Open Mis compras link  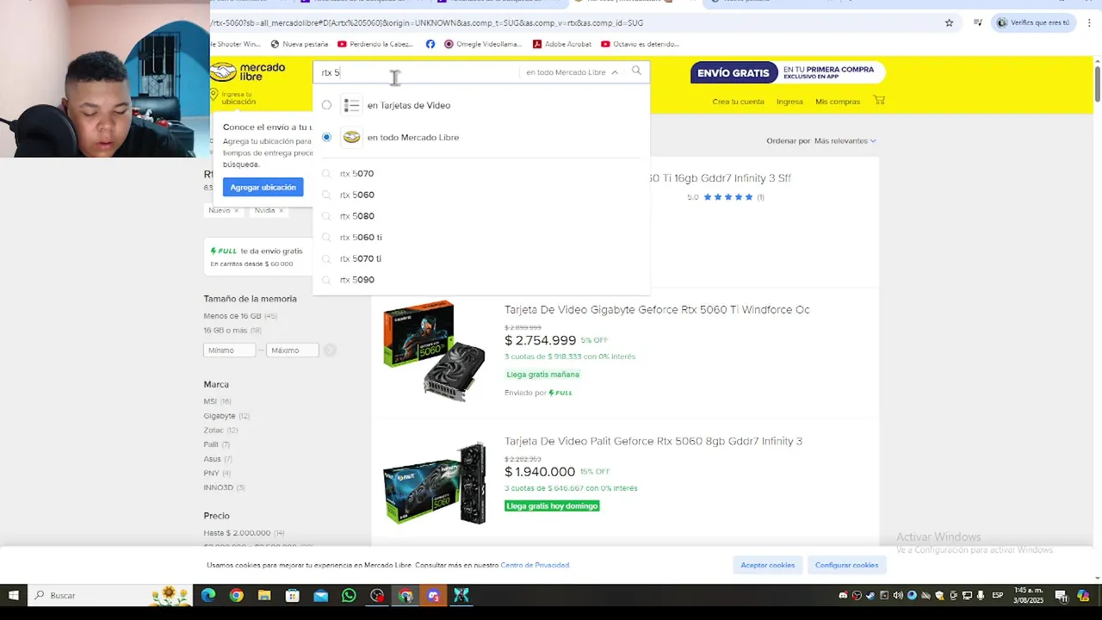tap(838, 102)
